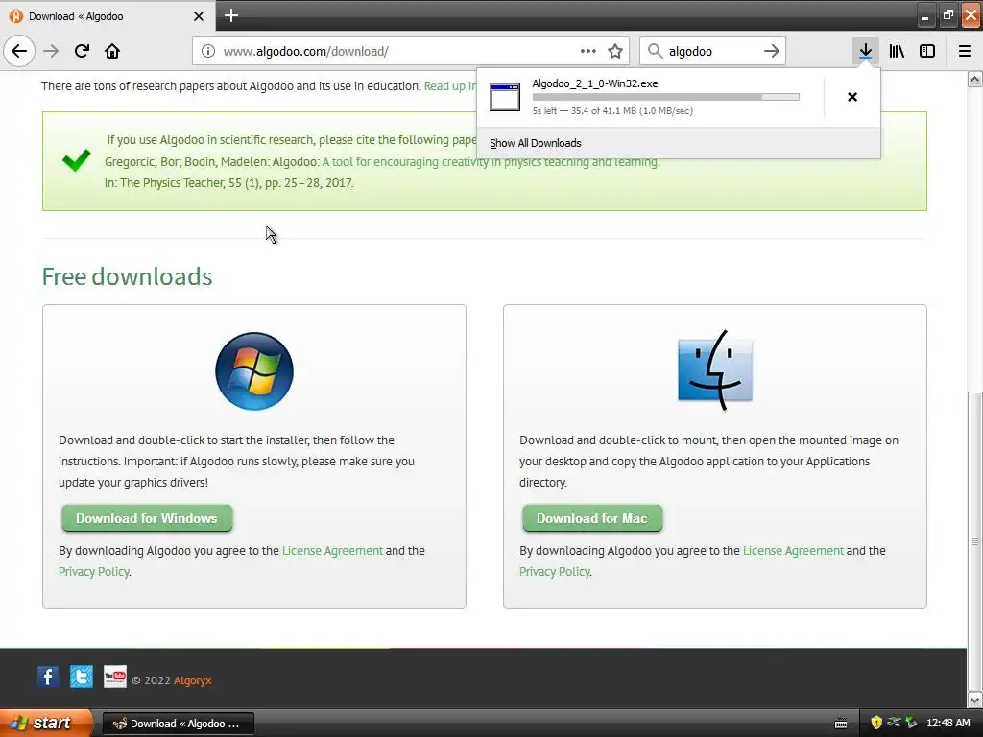Viewport: 983px width, 737px height.
Task: Open the Mac section Privacy Policy link
Action: [x=555, y=572]
